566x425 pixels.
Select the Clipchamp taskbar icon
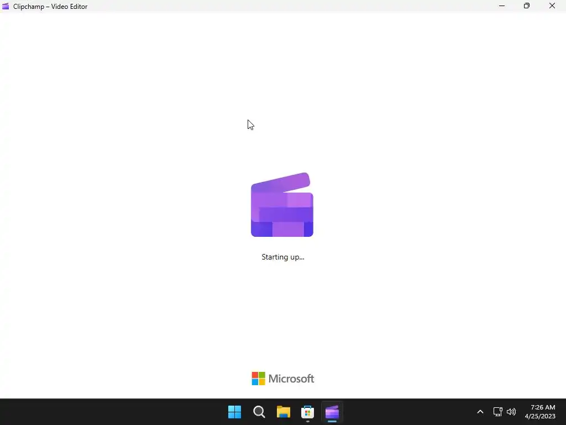tap(332, 412)
